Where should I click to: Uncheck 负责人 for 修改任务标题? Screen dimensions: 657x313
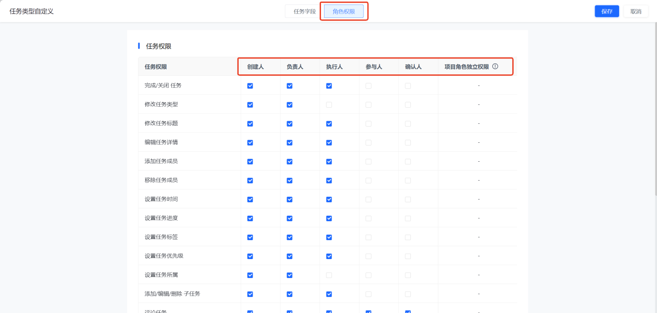tap(290, 124)
